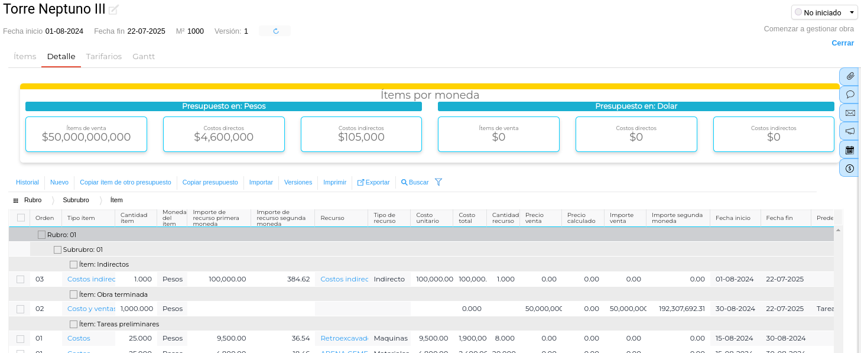861x353 pixels.
Task: Select the row 03 checkbox
Action: [21, 279]
